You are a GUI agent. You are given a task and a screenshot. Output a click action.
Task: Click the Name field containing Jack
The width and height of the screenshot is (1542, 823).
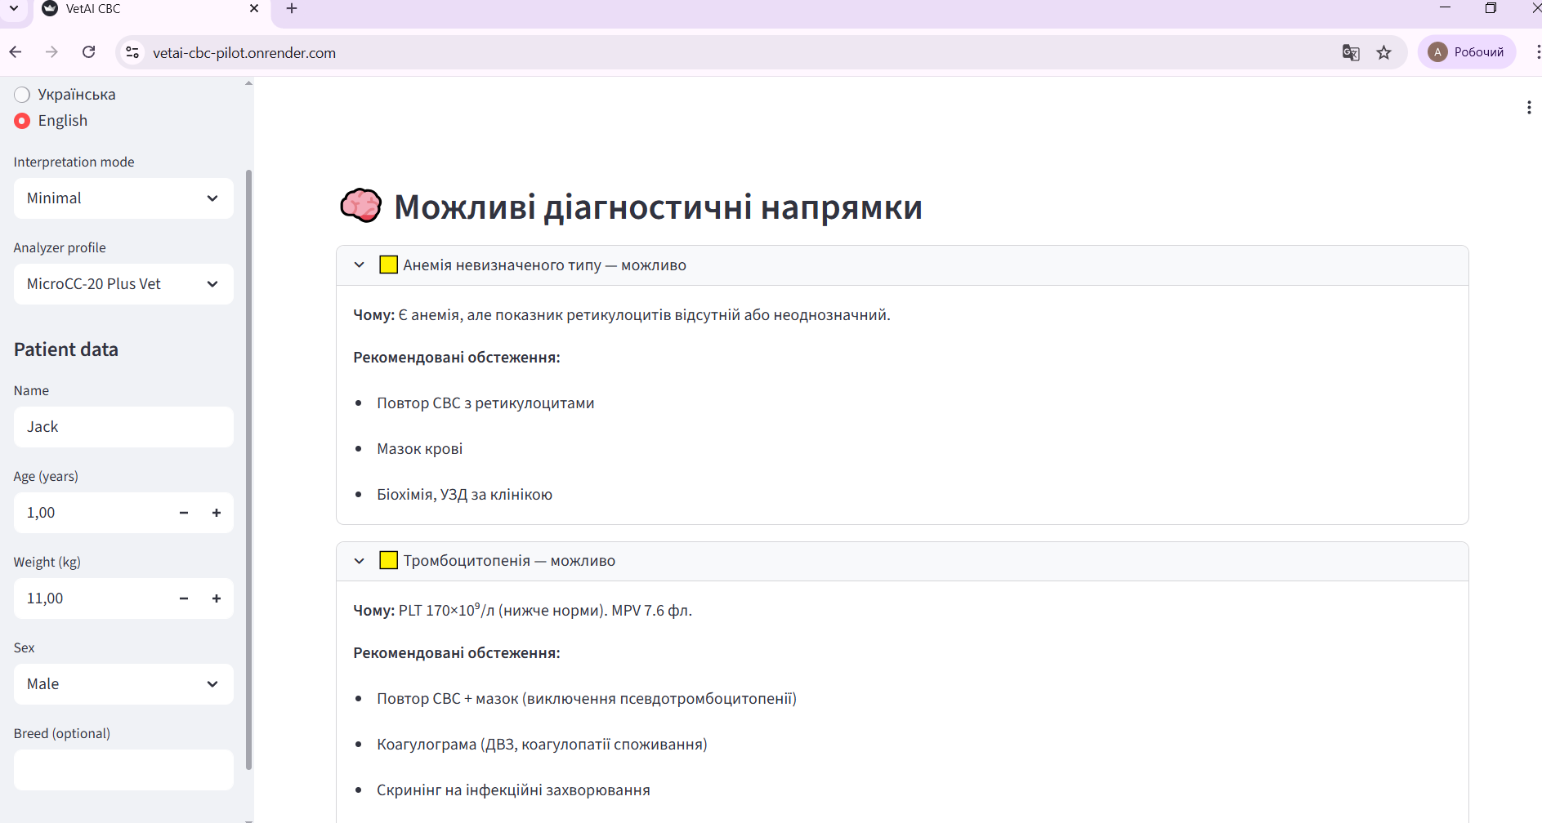pyautogui.click(x=123, y=427)
